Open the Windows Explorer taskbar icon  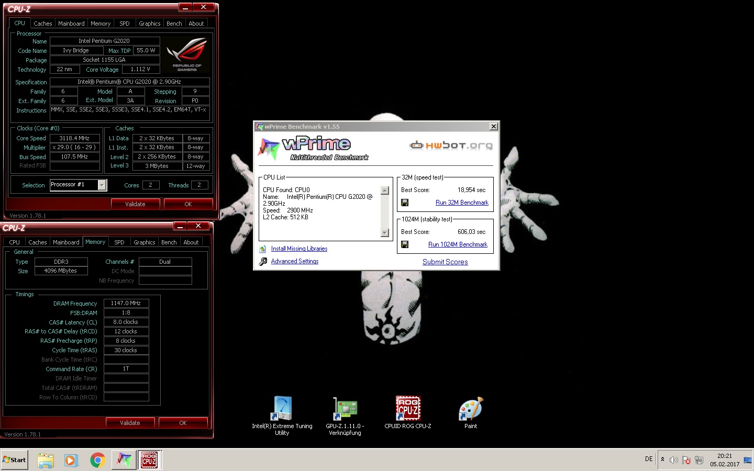coord(46,460)
